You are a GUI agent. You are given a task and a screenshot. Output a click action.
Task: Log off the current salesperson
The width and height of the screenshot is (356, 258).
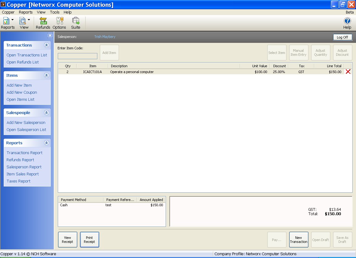(x=342, y=37)
